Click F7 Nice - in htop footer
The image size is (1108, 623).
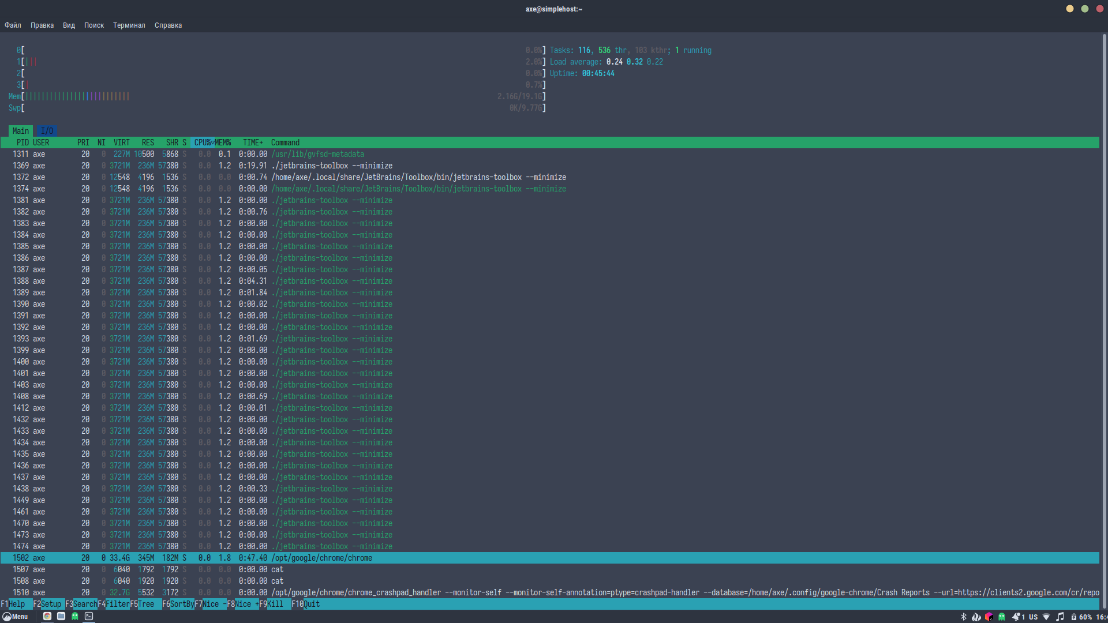pyautogui.click(x=211, y=604)
